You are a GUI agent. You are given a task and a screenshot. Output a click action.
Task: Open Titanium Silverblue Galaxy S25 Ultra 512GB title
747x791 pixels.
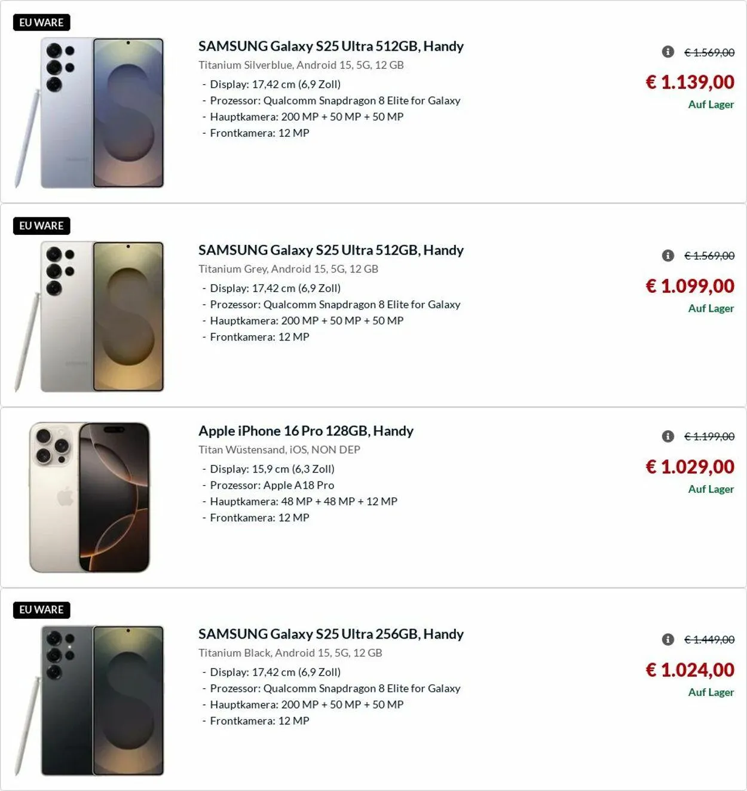point(330,46)
